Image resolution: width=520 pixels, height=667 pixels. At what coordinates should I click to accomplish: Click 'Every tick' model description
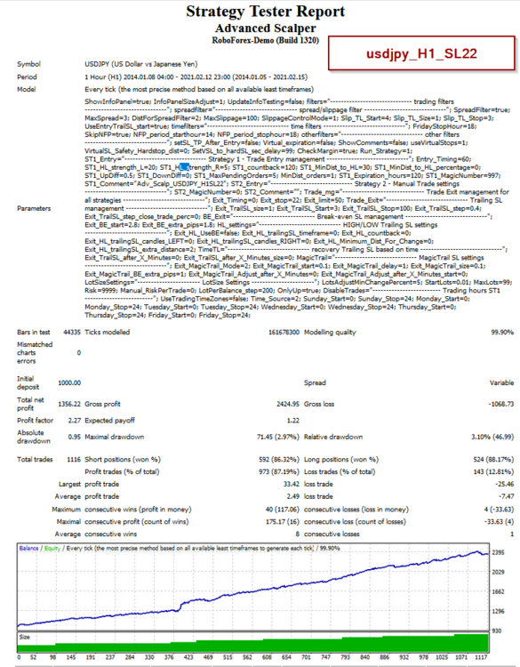coord(199,89)
